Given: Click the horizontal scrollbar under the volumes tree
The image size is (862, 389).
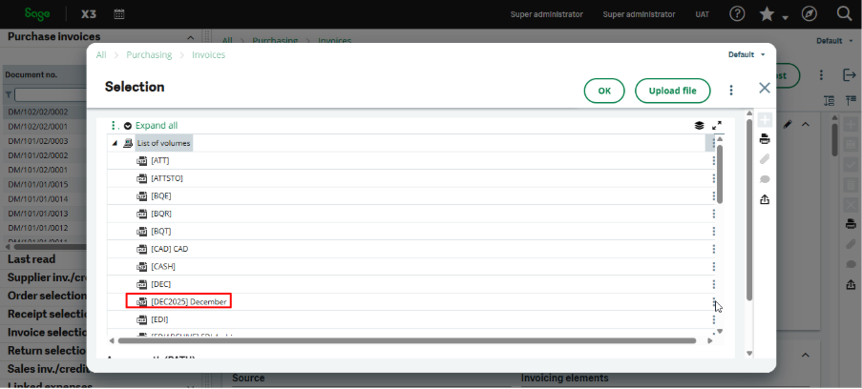Looking at the screenshot, I should point(401,340).
